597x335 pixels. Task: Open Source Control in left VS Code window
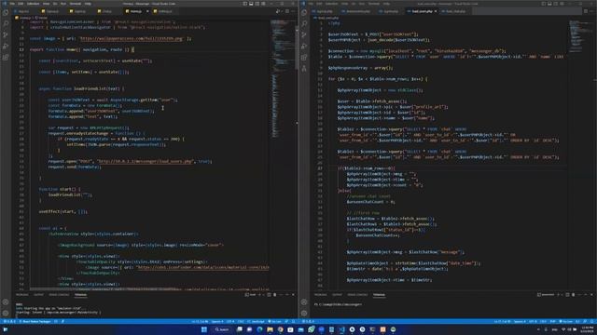click(6, 35)
